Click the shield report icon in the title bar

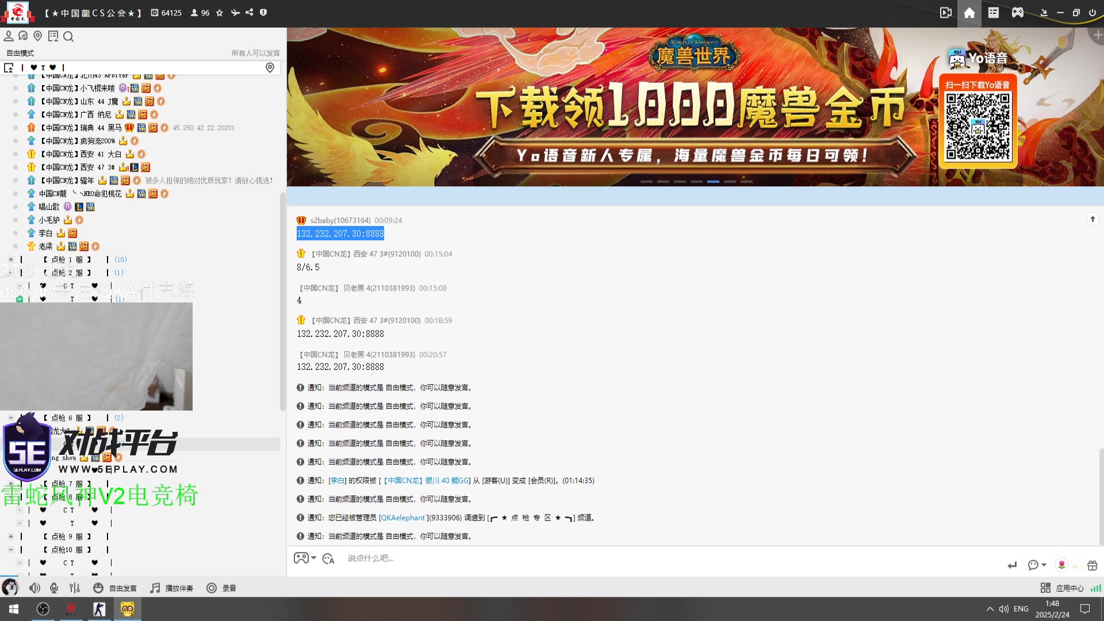pos(263,13)
